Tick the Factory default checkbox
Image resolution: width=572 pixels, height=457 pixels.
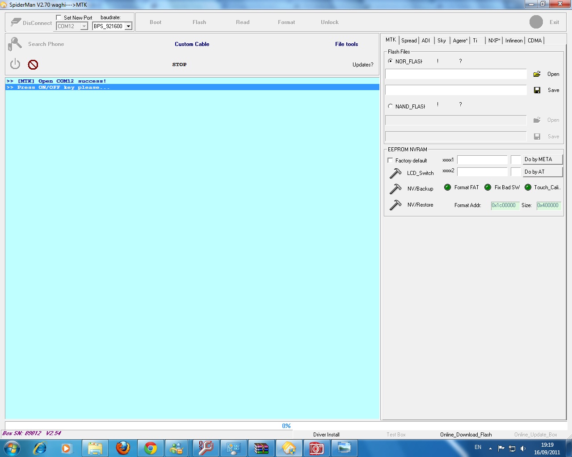click(x=390, y=160)
